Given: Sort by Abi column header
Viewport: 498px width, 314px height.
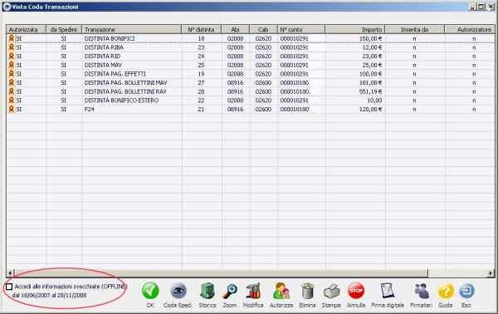Looking at the screenshot, I should [236, 30].
